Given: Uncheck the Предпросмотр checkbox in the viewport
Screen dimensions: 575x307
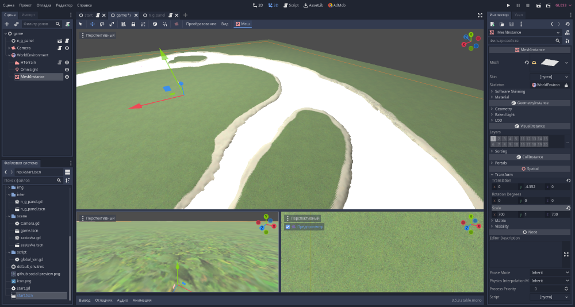Looking at the screenshot, I should click(x=287, y=227).
